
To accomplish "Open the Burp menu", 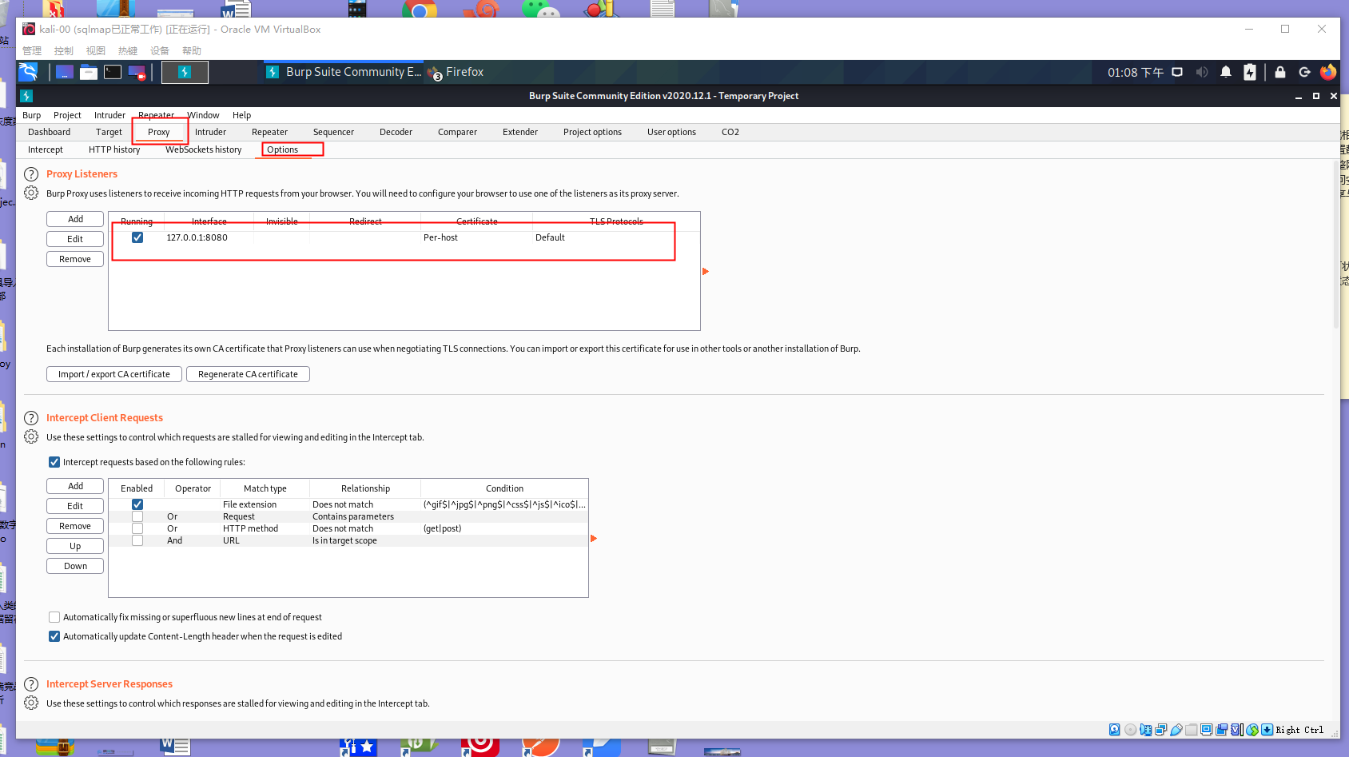I will 32,115.
